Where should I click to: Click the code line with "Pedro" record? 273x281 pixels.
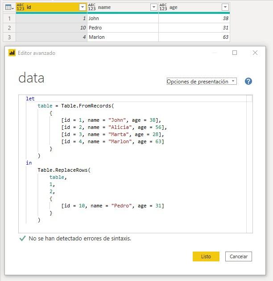pos(112,206)
